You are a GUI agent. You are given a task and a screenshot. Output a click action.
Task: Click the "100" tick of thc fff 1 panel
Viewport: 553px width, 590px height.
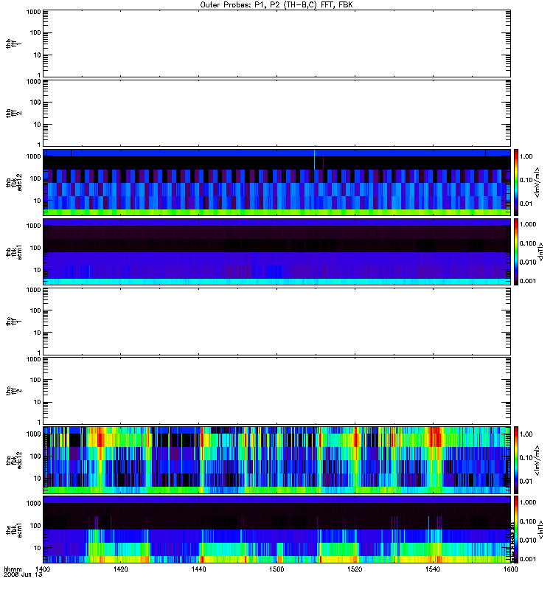(35, 310)
